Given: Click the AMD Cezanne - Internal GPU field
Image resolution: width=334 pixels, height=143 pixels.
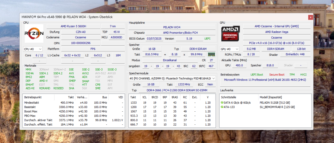Looking at the screenshot, I should (276, 26).
